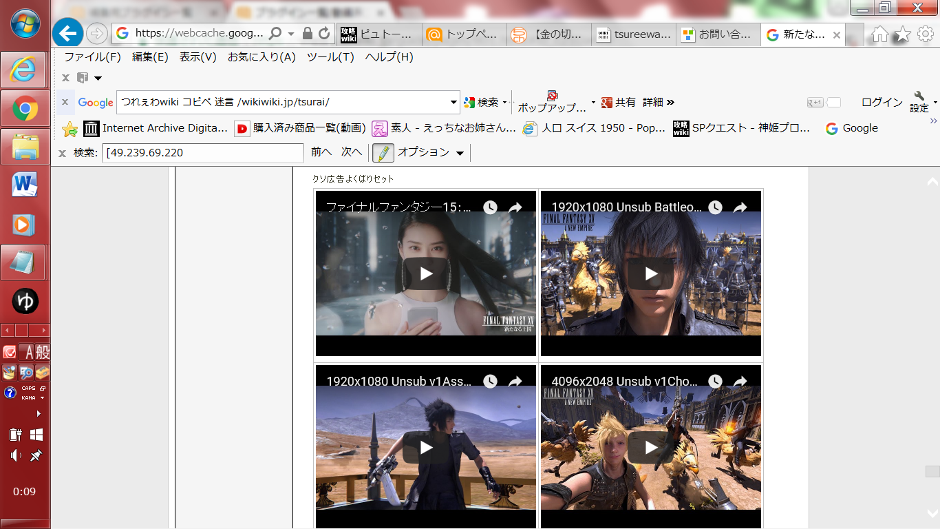This screenshot has height=529, width=940.
Task: Click the battery power tray icon
Action: click(15, 435)
